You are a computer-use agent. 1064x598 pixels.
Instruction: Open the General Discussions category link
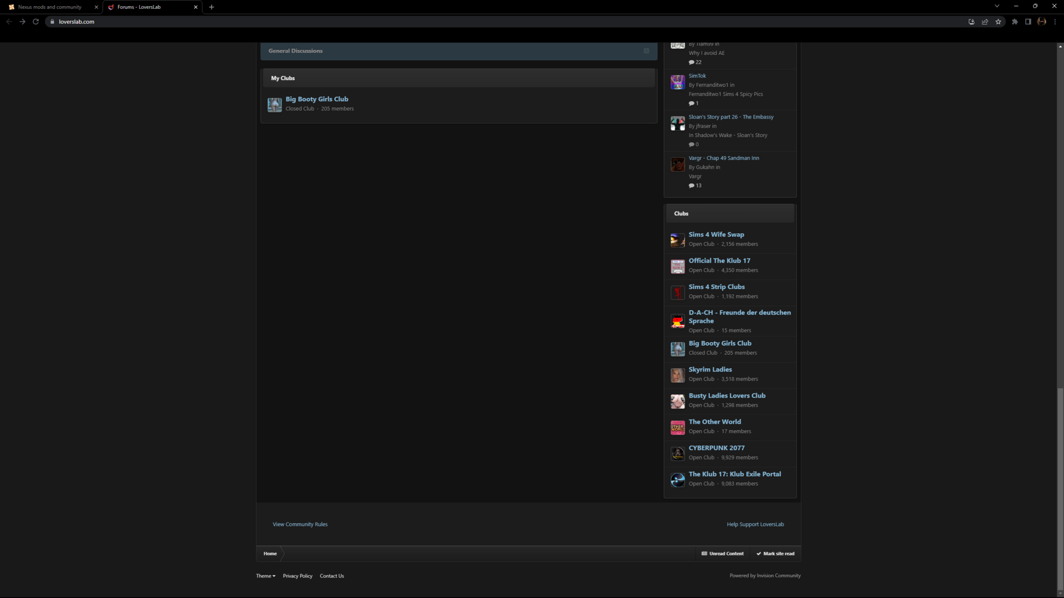tap(295, 51)
